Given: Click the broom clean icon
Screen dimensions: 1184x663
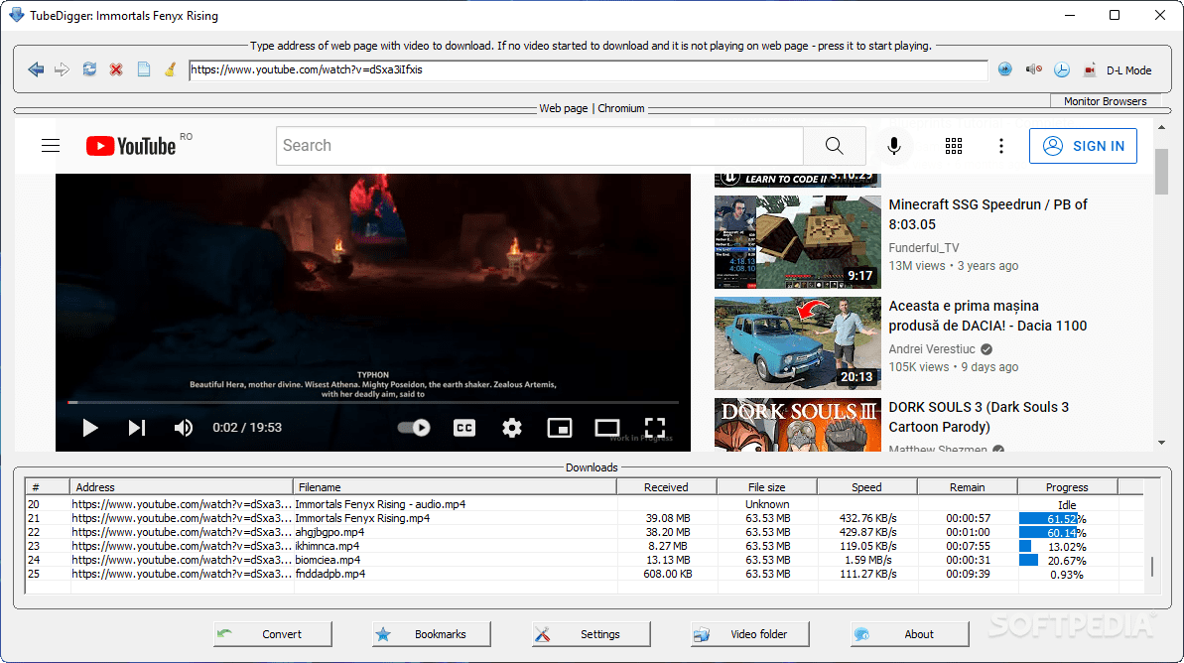Looking at the screenshot, I should click(171, 69).
